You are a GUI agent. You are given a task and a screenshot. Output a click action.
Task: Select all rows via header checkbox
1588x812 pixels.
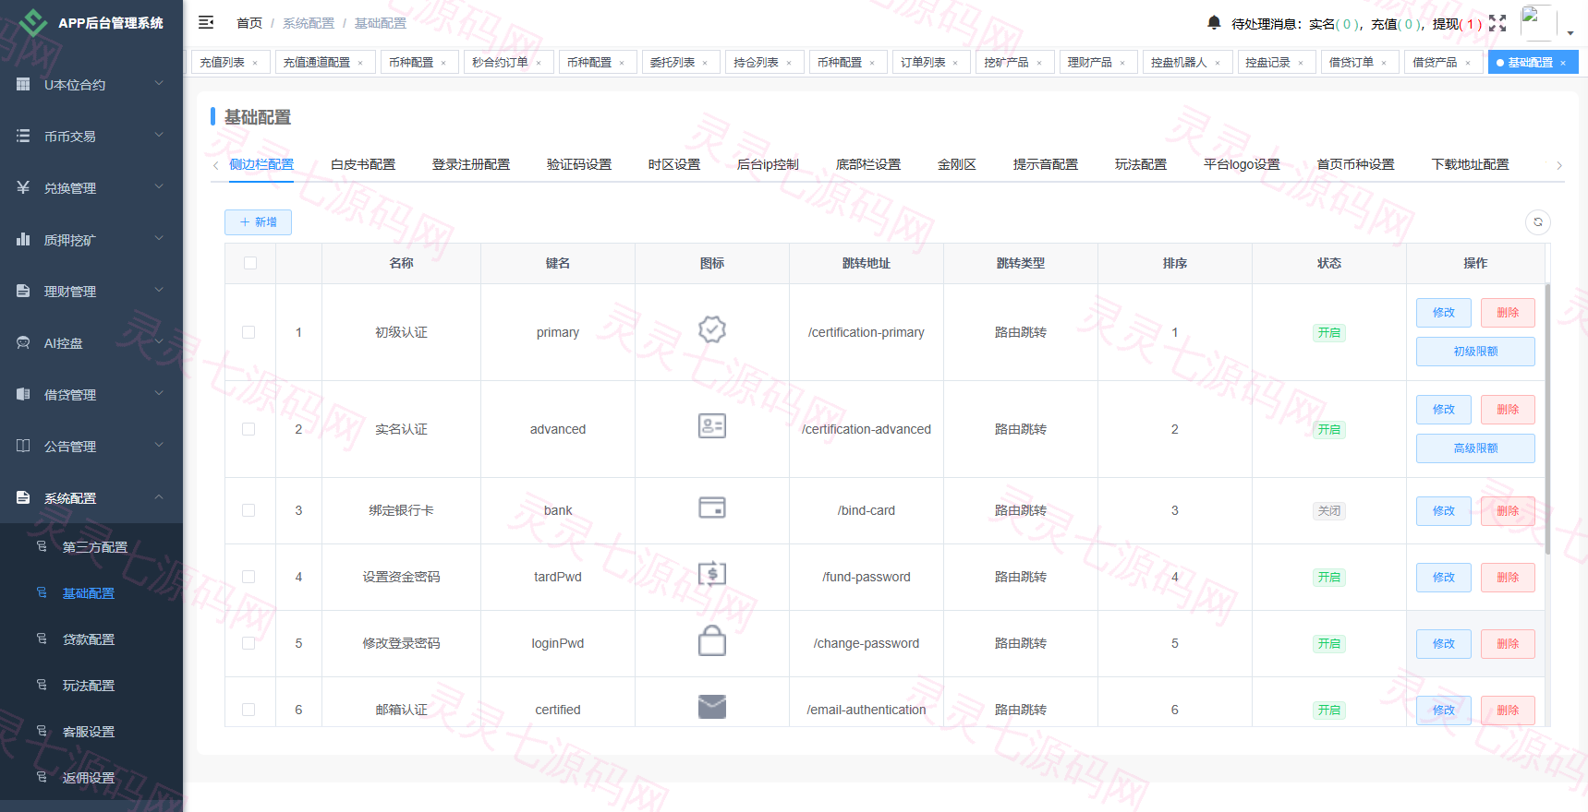(250, 263)
